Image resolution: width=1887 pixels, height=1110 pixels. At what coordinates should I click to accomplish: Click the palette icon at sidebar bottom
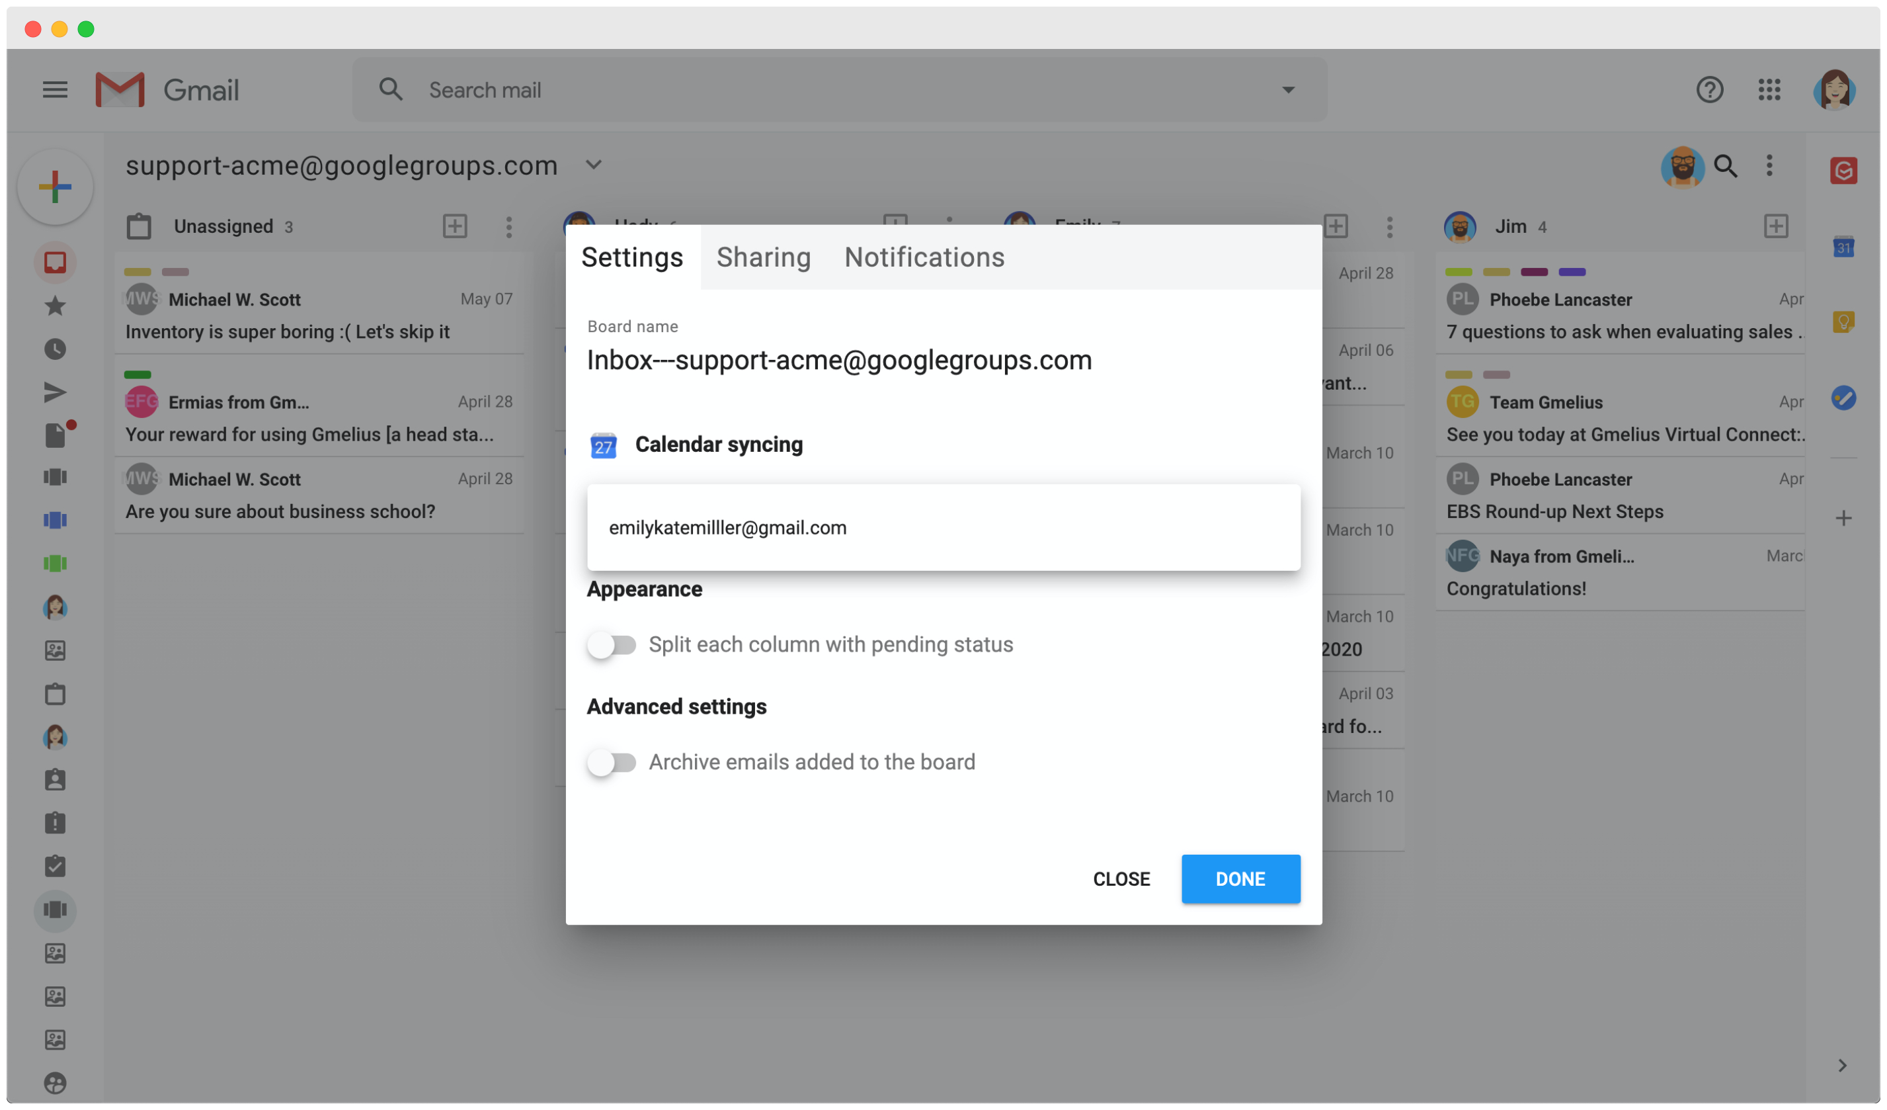(x=56, y=1083)
